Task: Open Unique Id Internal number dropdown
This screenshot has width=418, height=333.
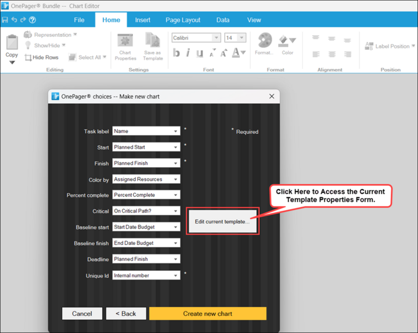Action: coord(147,275)
